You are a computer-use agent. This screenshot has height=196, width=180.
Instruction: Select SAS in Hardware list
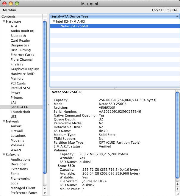(13, 102)
